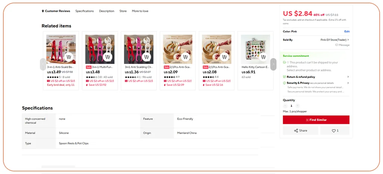Open Return & refund policy details

316,77
